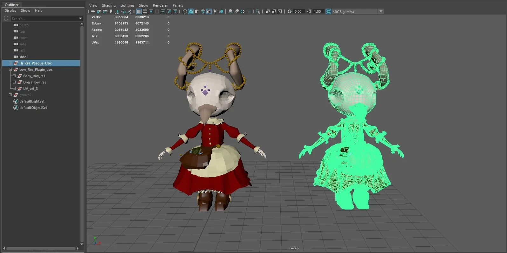Image resolution: width=507 pixels, height=253 pixels.
Task: Toggle the Film Gate overlay
Action: pos(145,11)
